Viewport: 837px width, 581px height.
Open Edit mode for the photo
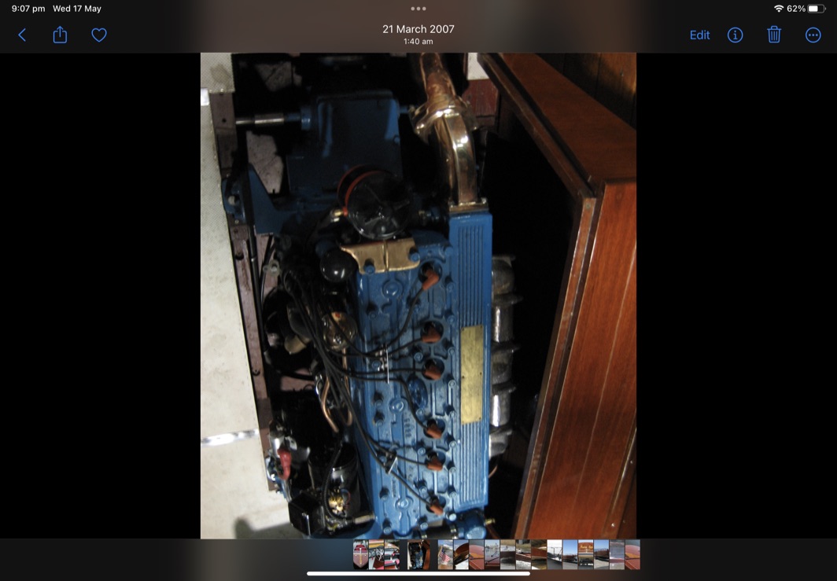(699, 35)
